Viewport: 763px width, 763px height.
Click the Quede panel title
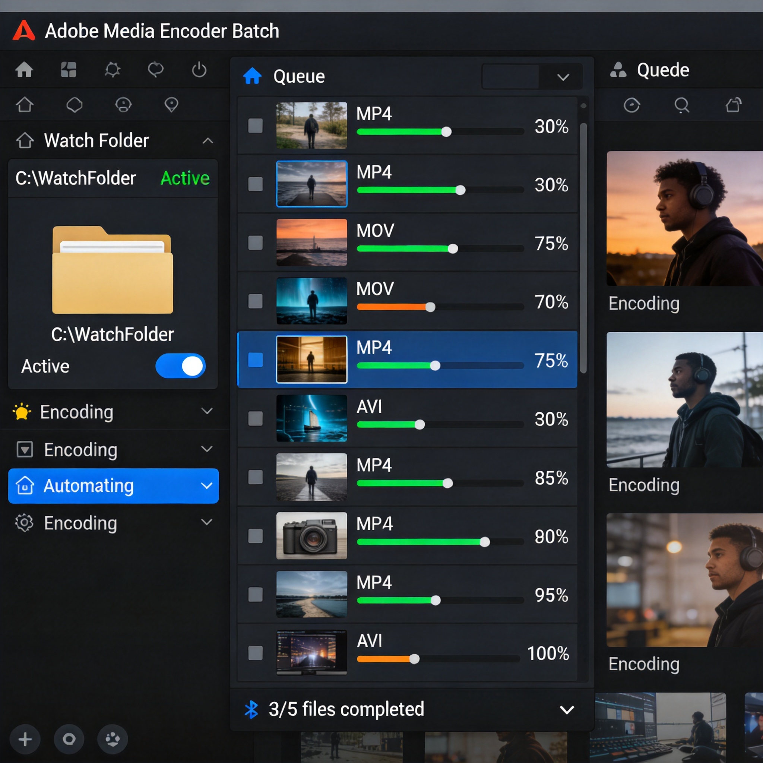point(663,70)
